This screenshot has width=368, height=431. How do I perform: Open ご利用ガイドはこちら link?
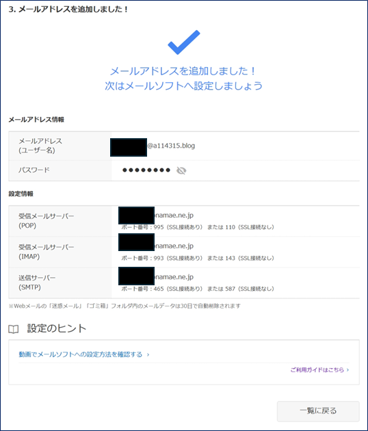pos(317,370)
